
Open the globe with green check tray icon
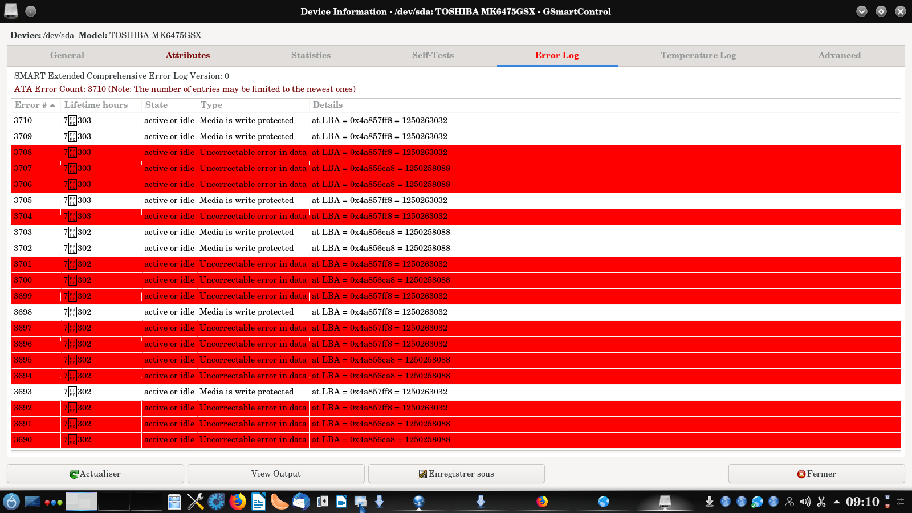[x=758, y=502]
